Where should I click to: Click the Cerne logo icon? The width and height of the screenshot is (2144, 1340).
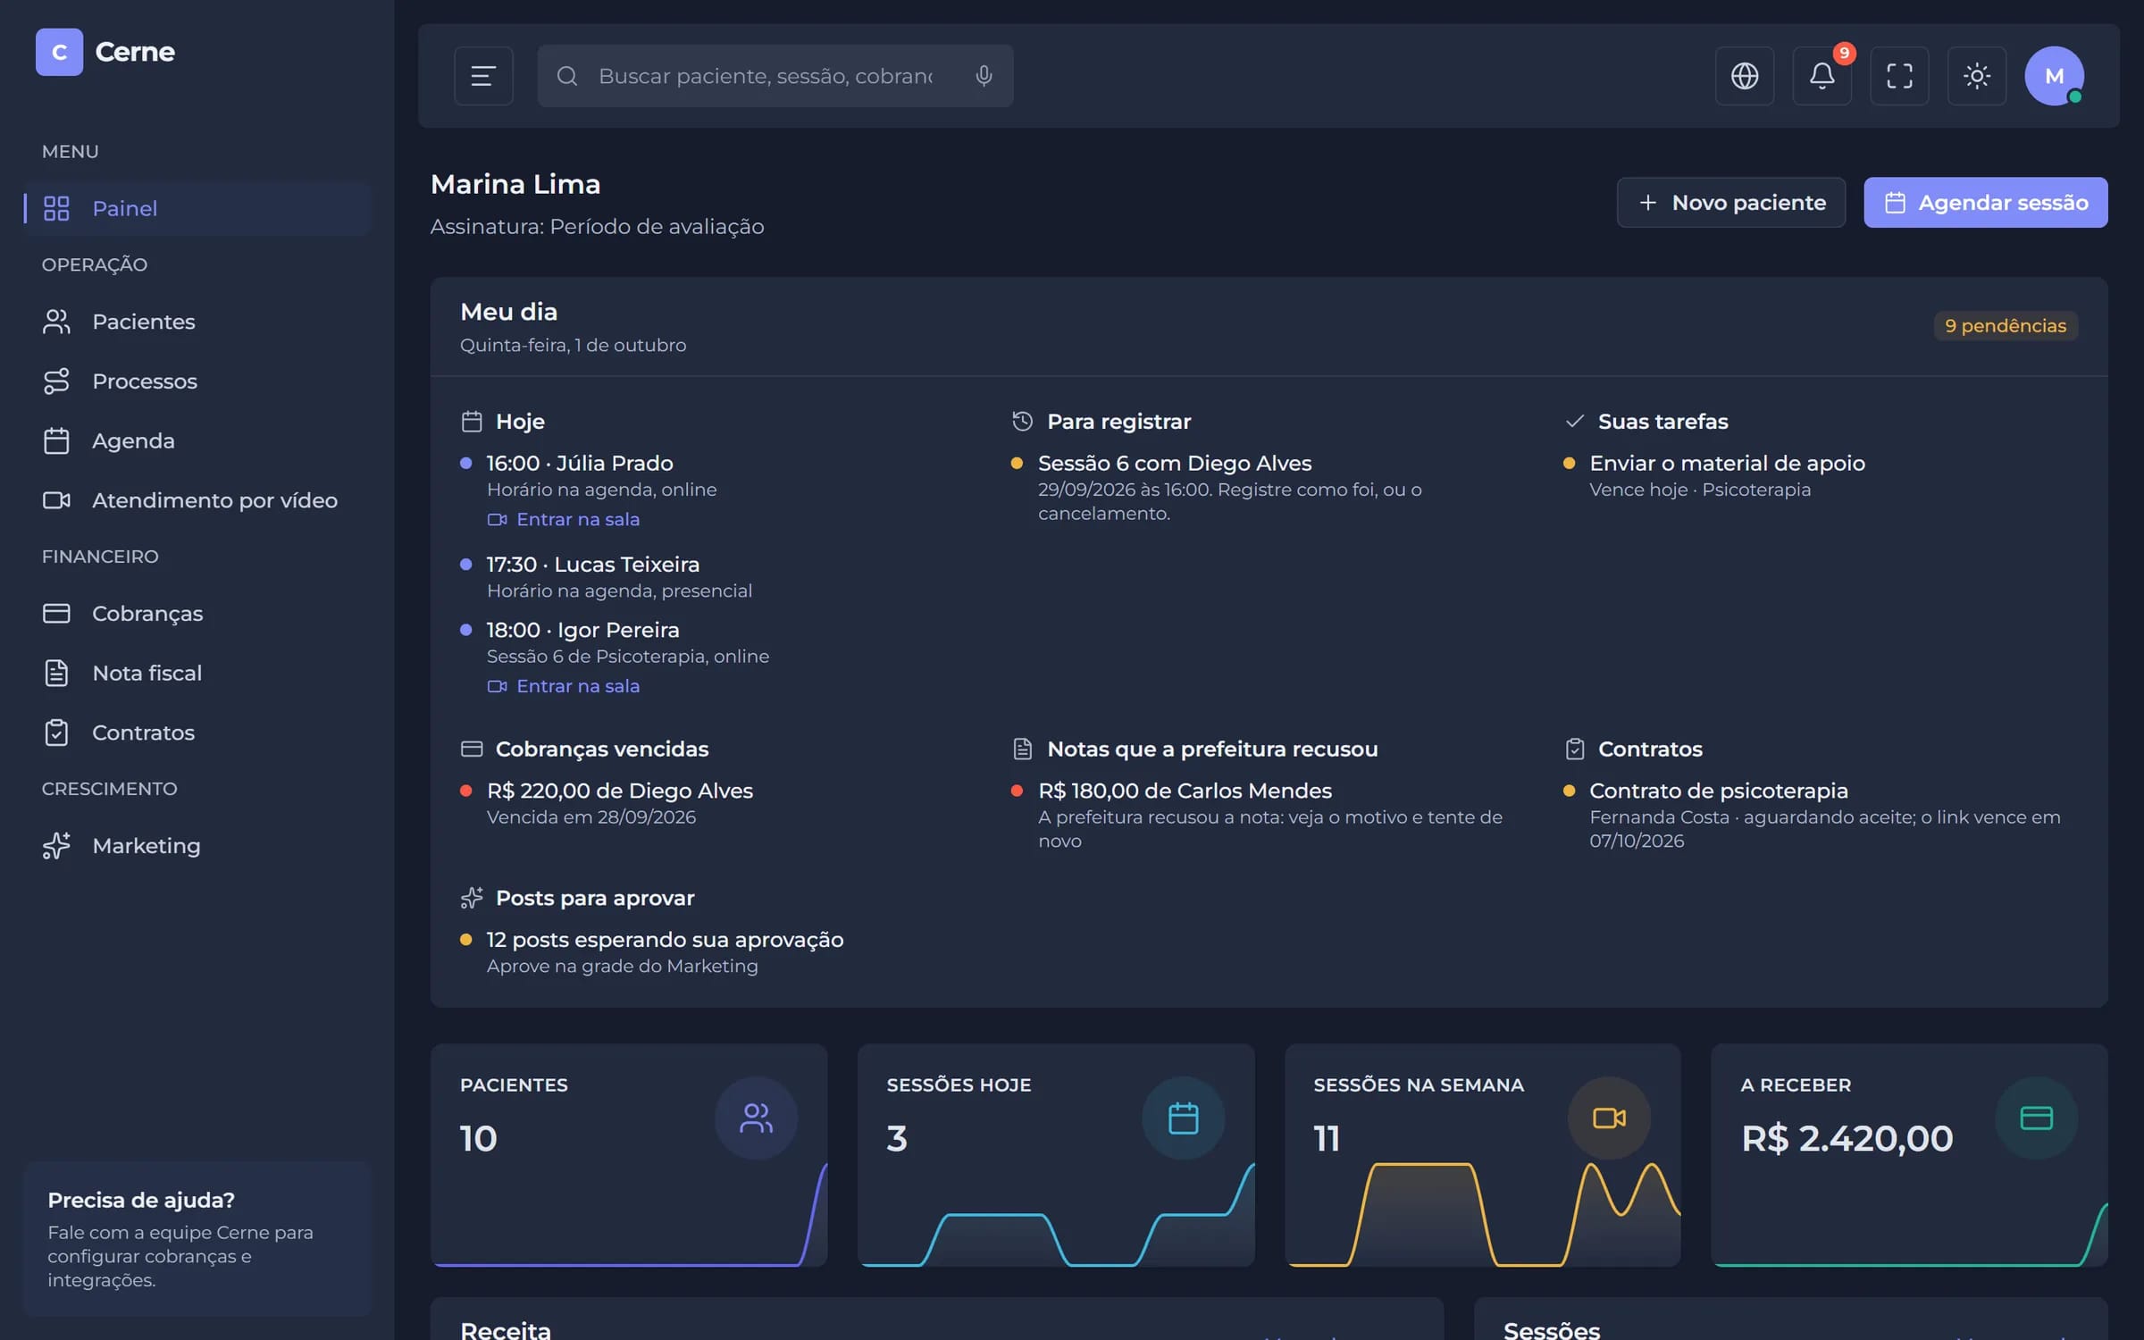coord(59,52)
